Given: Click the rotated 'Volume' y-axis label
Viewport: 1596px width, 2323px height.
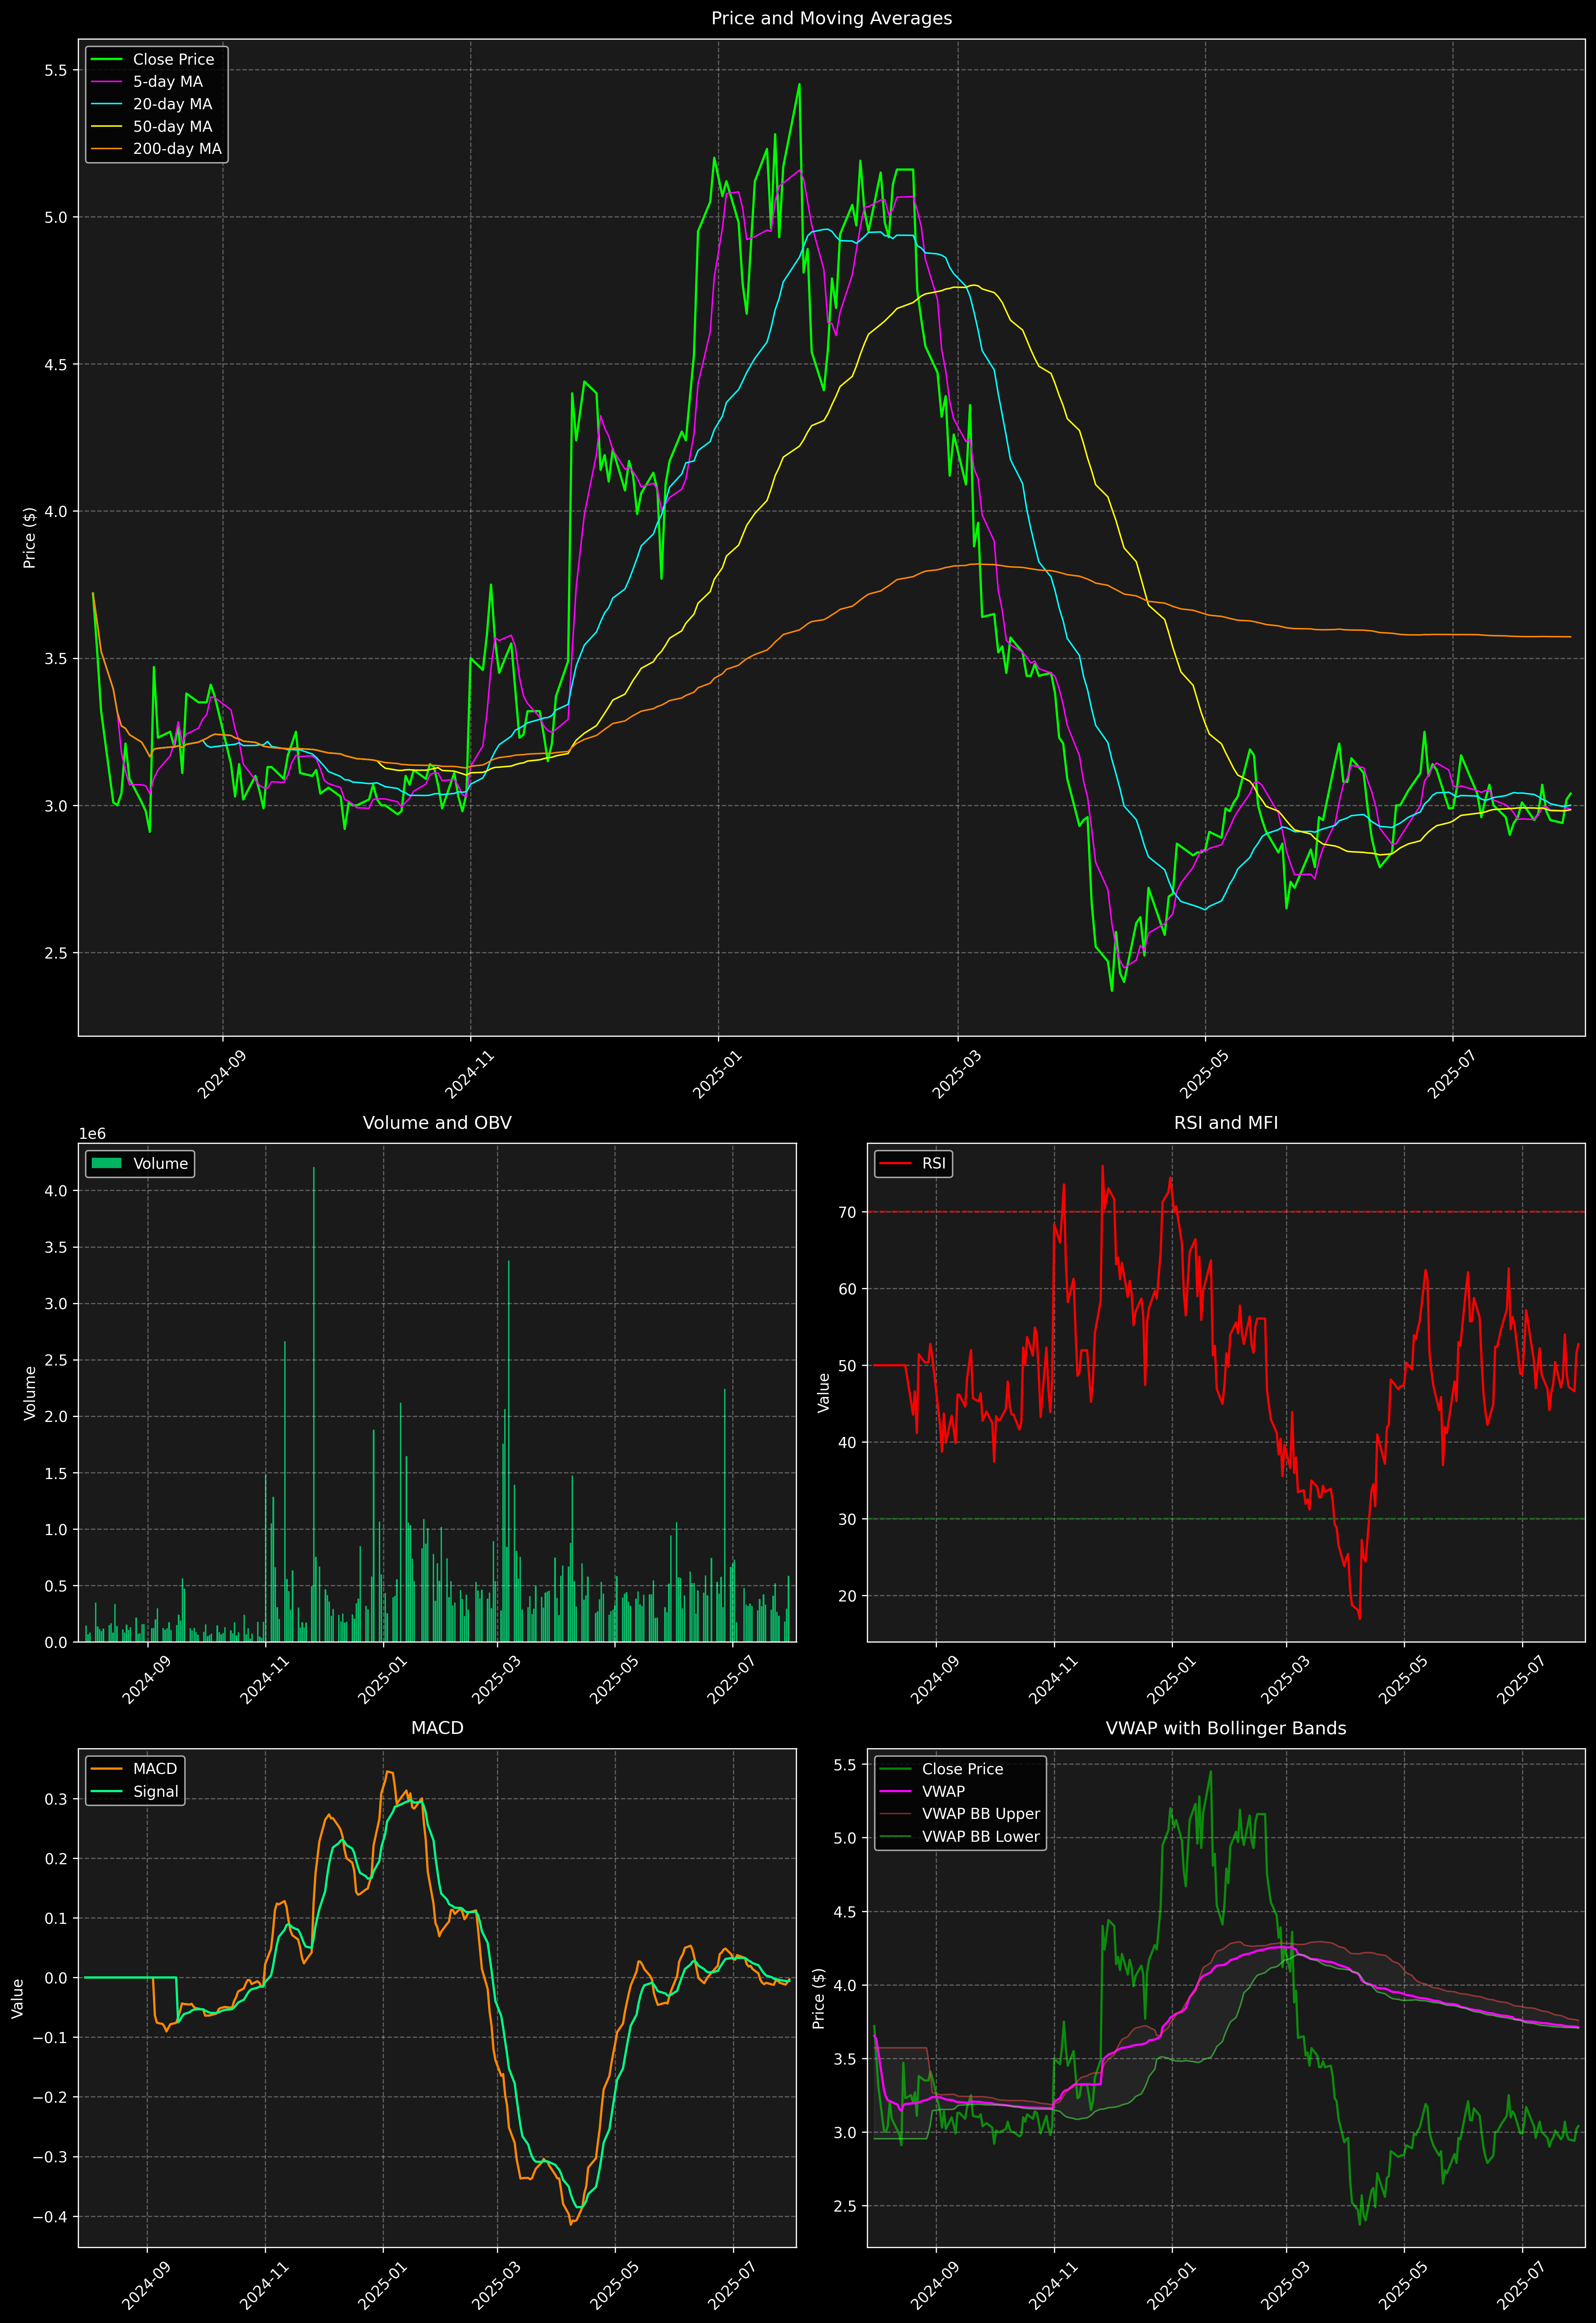Looking at the screenshot, I should point(30,1392).
